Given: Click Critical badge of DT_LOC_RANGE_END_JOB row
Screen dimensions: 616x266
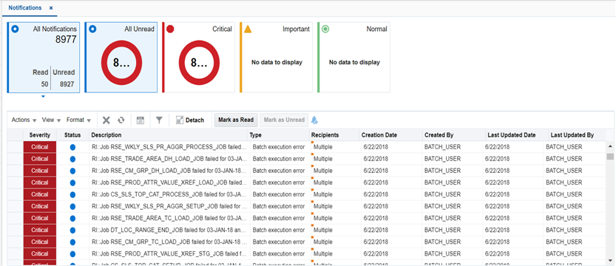Looking at the screenshot, I should (x=40, y=230).
